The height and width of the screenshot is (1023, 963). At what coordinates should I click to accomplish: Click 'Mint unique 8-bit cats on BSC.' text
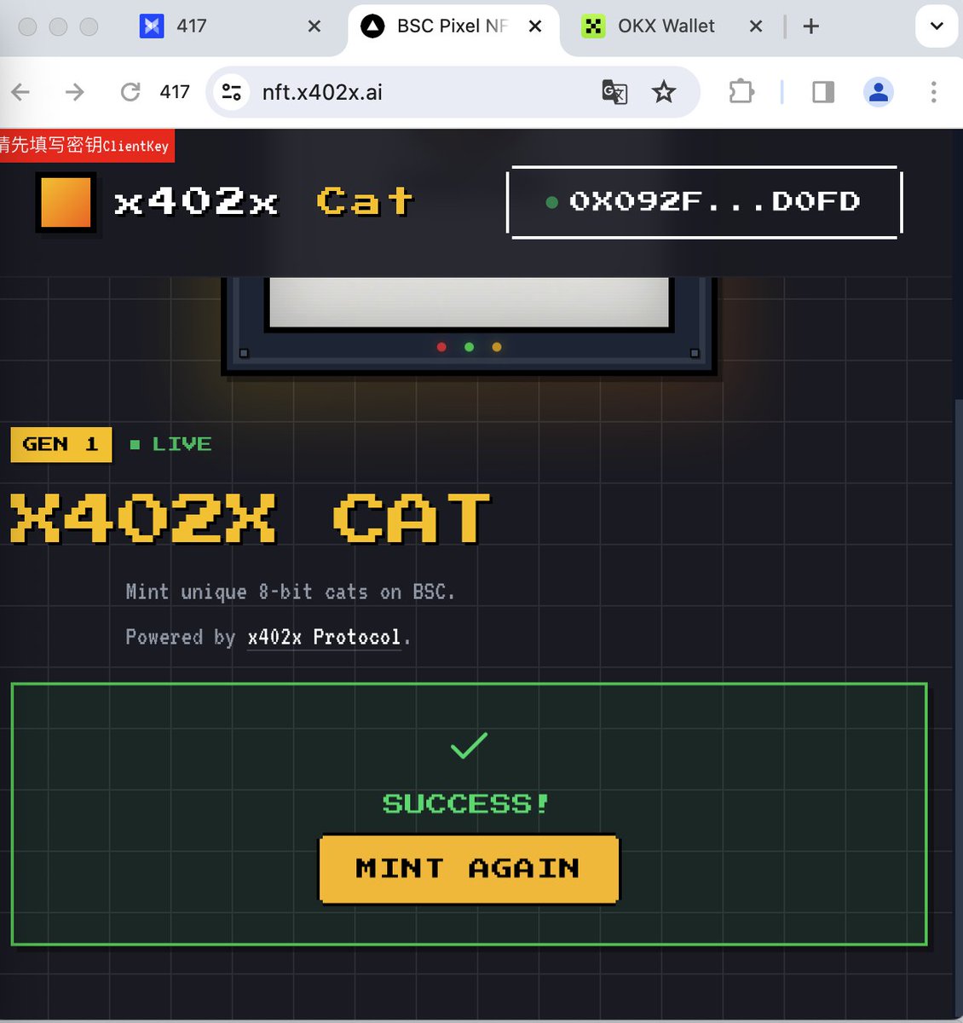(x=291, y=592)
